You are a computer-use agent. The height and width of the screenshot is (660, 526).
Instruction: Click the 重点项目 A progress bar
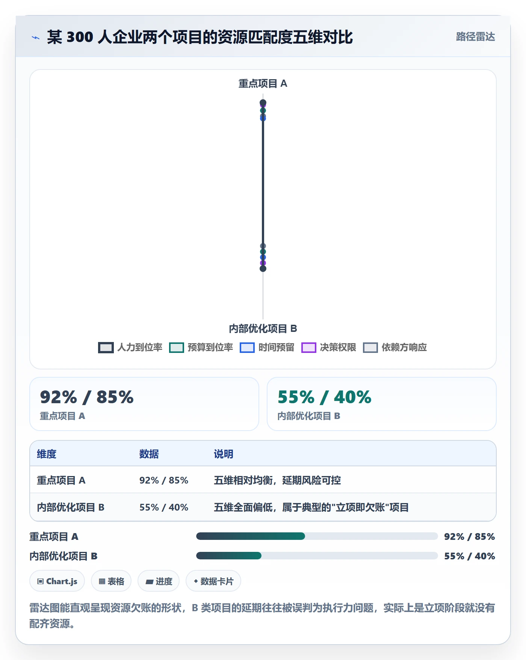[317, 536]
